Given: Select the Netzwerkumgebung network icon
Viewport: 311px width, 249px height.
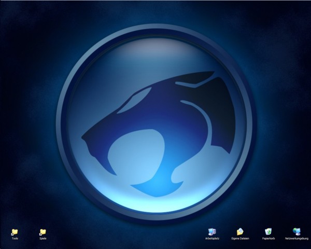Looking at the screenshot, I should [x=296, y=231].
